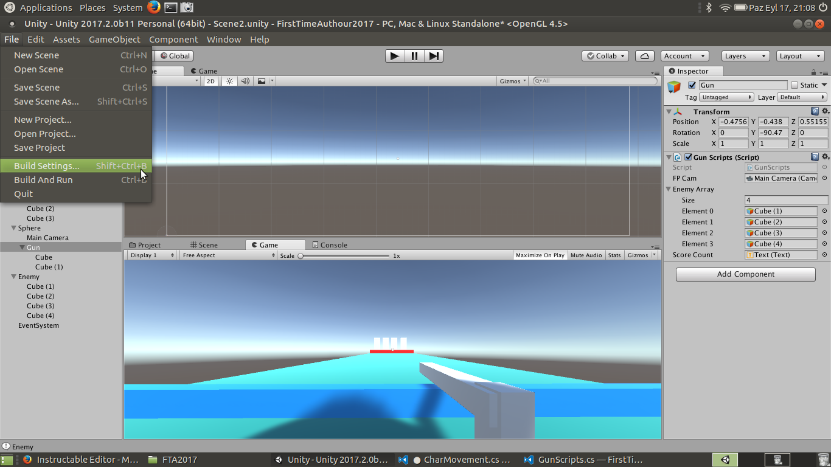831x467 pixels.
Task: Click the system power button icon
Action: tap(823, 7)
